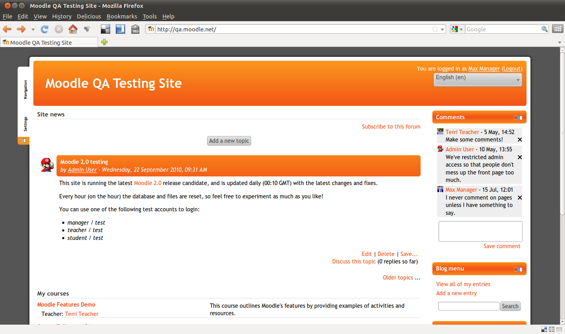Screen dimensions: 565x334
Task: Delete Max Manager's comment with the X
Action: tap(519, 198)
